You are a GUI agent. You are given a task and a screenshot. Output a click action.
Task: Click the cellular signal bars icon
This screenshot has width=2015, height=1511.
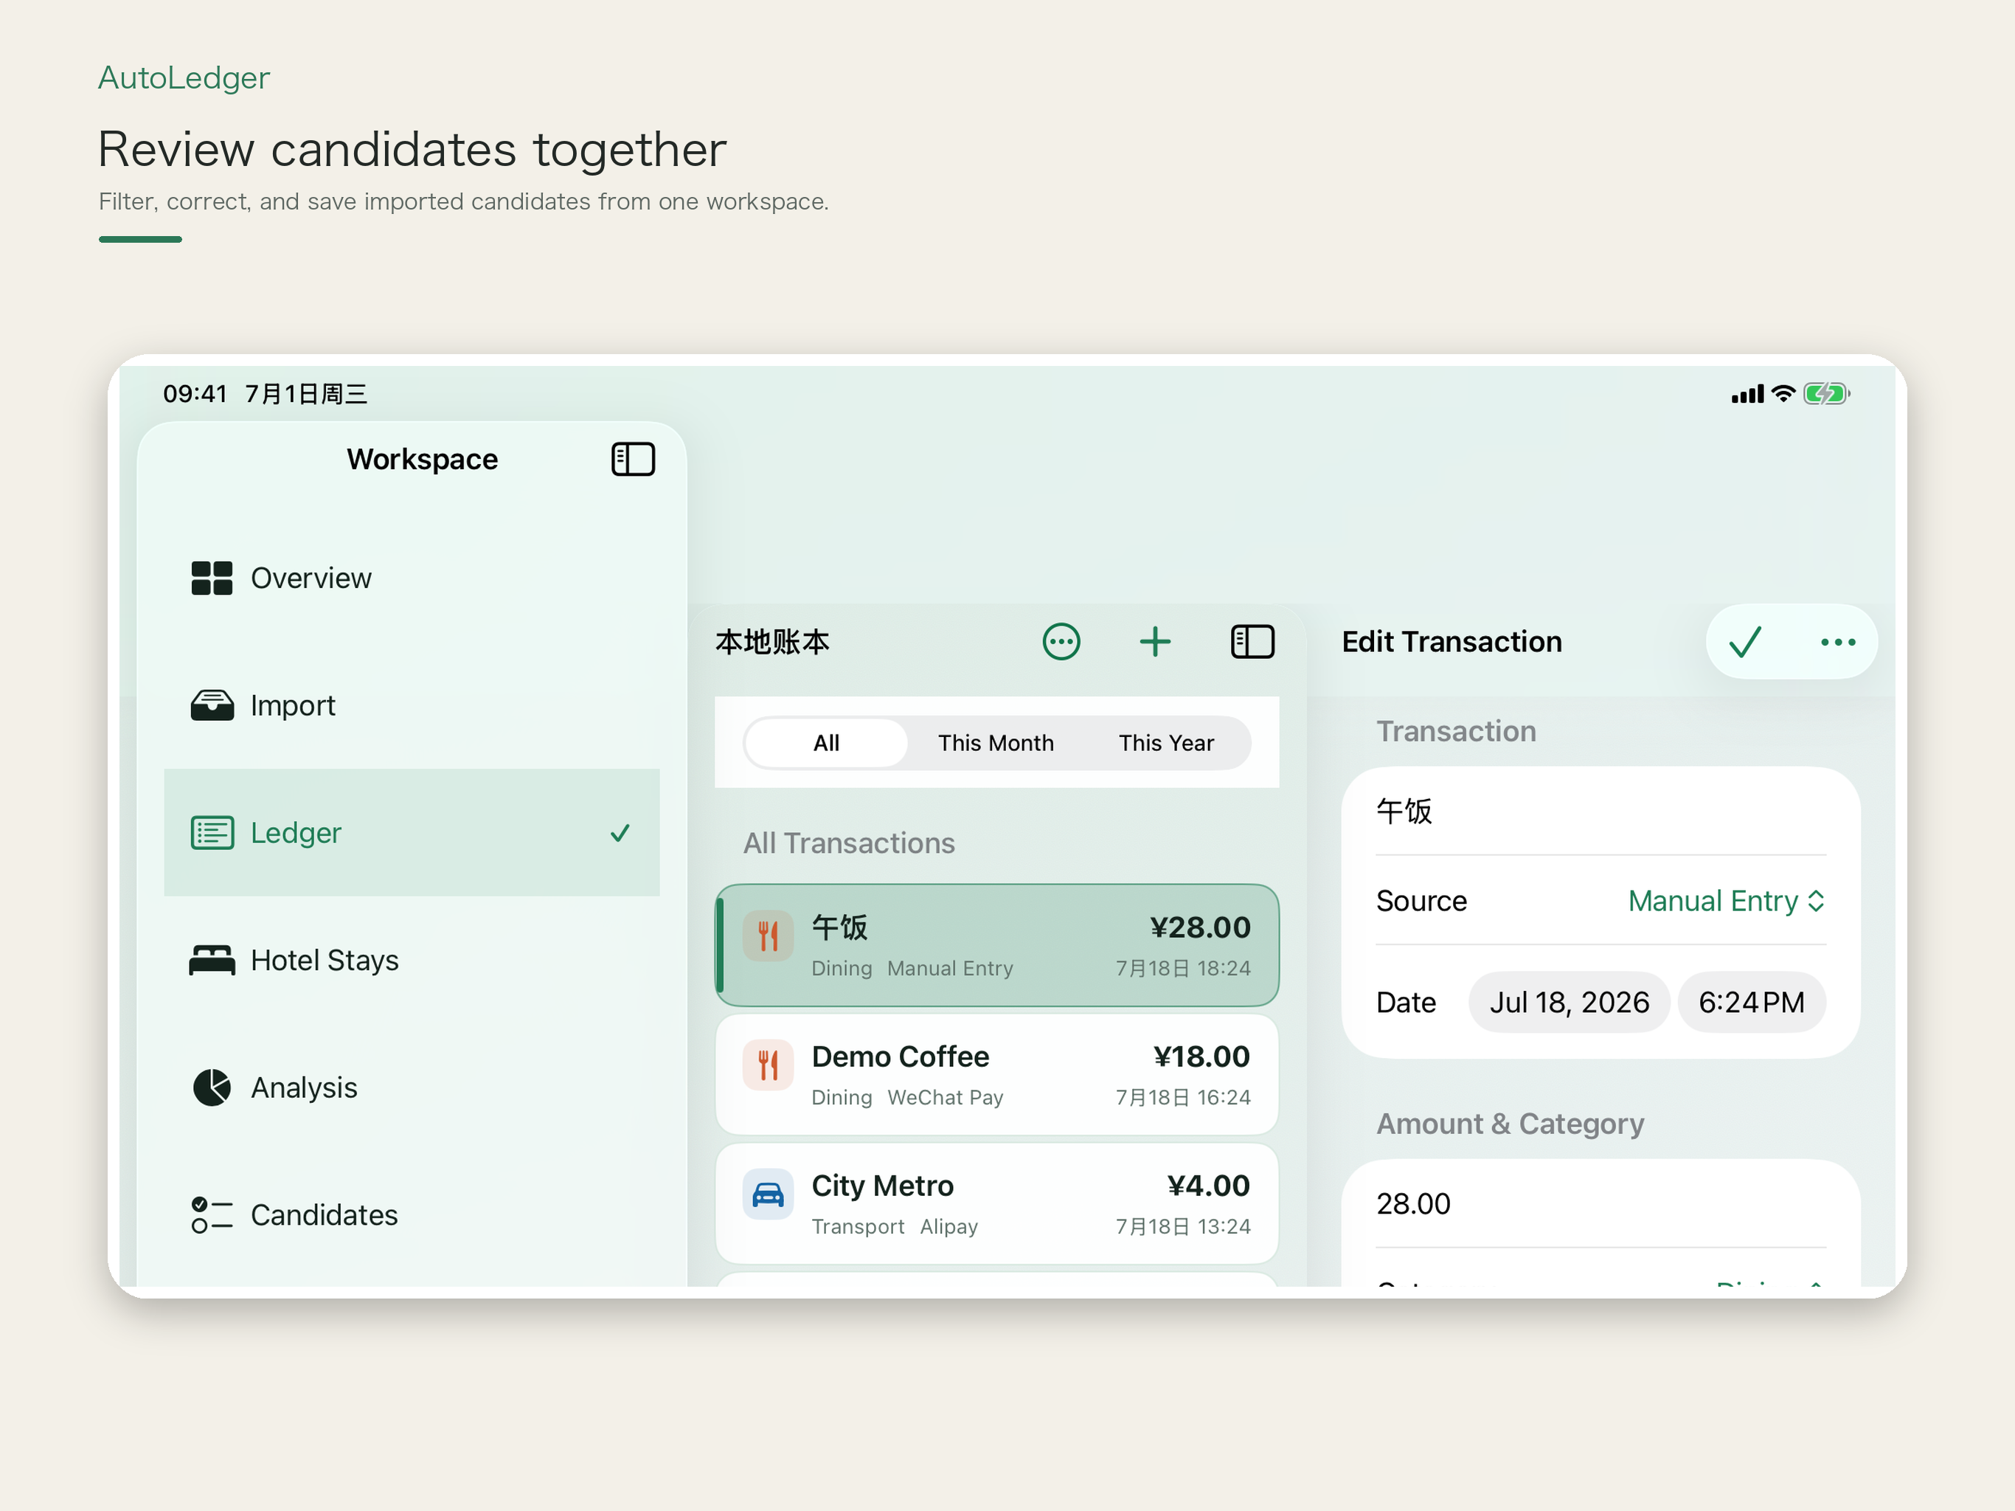1747,395
